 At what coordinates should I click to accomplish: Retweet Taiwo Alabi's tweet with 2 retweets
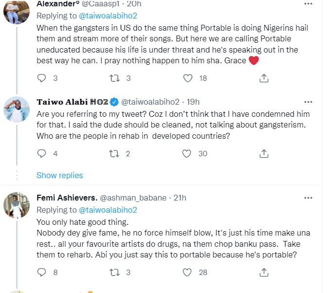[x=114, y=153]
